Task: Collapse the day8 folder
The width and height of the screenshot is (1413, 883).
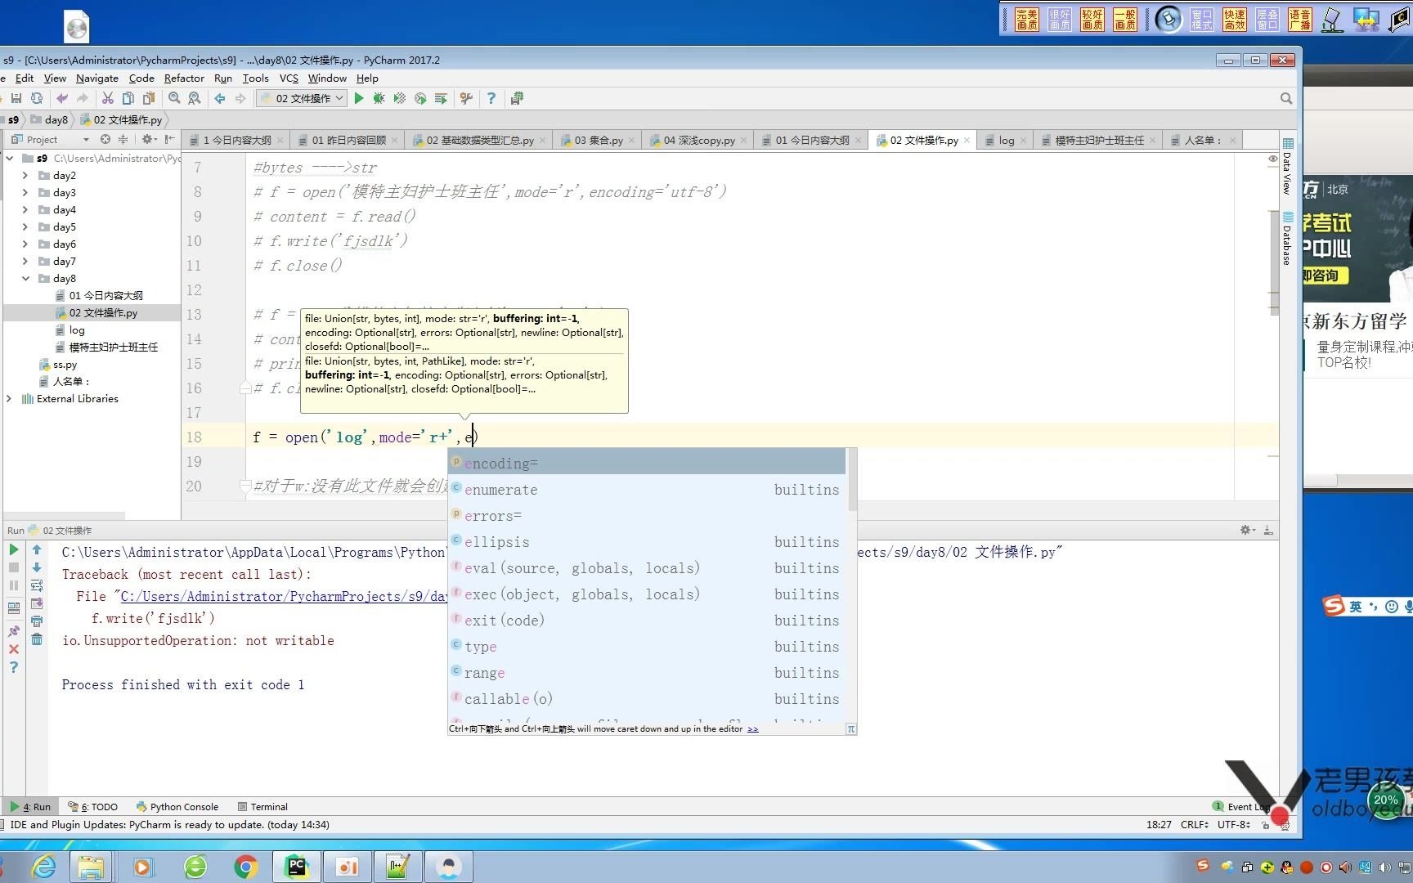Action: point(25,279)
